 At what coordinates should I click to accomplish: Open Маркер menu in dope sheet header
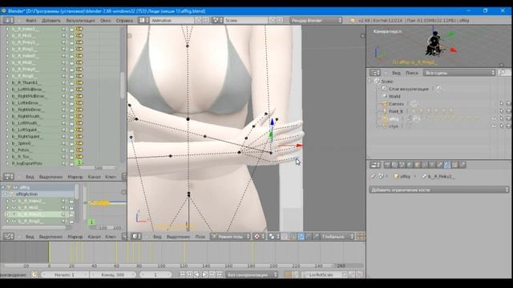click(x=75, y=177)
